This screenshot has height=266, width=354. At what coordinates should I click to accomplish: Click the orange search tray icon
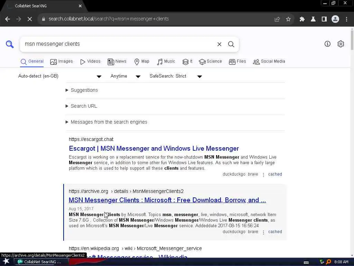click(x=328, y=262)
